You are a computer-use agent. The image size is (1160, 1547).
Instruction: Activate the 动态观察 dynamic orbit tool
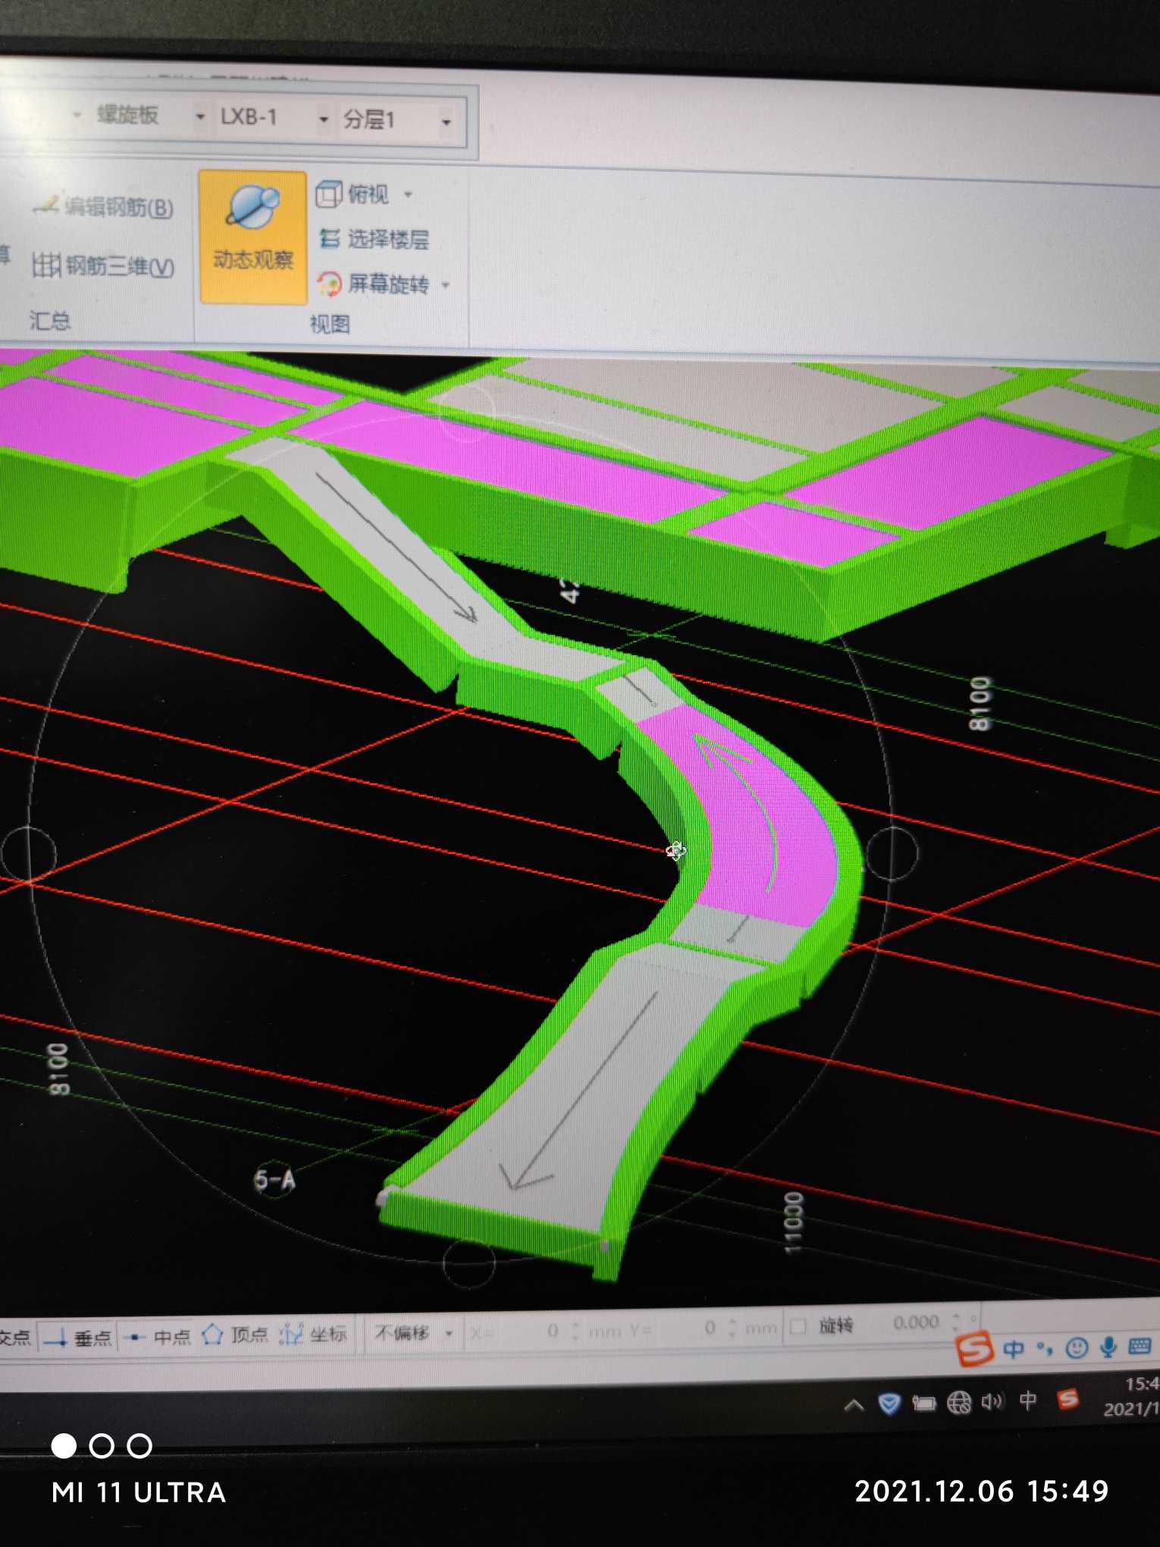click(253, 237)
